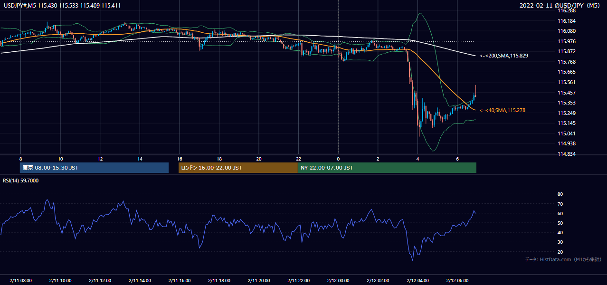Click the London 16:00-22:00 JST session bar
Viewport: 607px width, 285px height.
click(238, 168)
